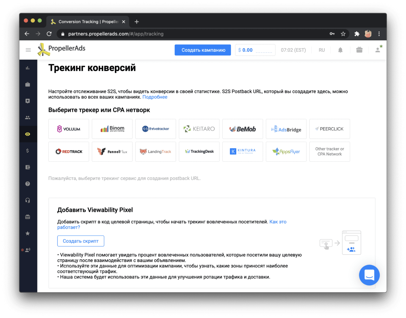
Task: Open browser extensions puzzle icon
Action: coord(357,34)
